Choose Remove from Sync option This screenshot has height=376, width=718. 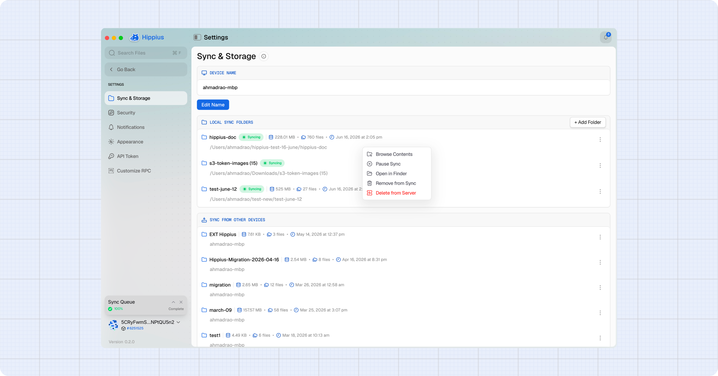[397, 183]
